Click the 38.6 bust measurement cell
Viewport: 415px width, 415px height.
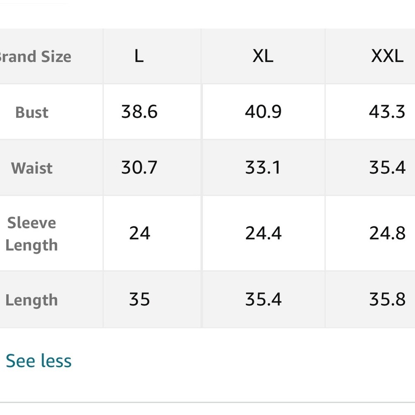pos(139,112)
